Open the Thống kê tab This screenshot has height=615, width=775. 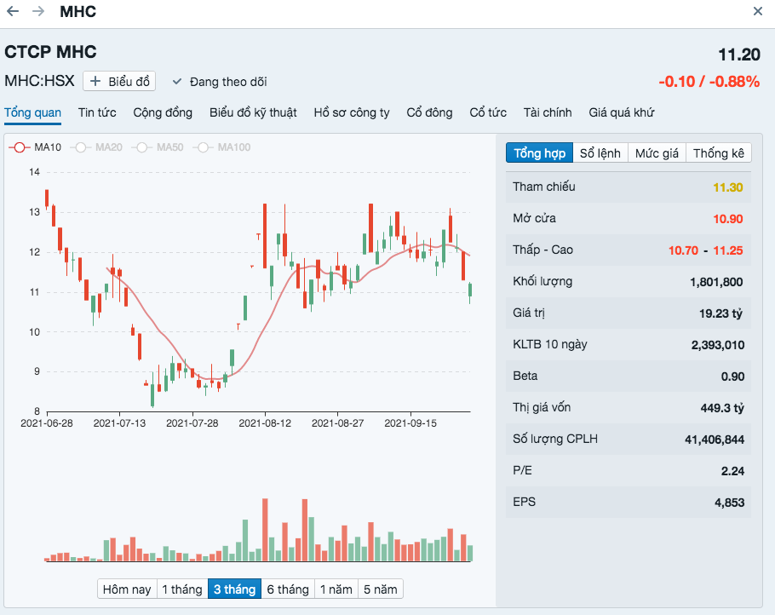[719, 153]
